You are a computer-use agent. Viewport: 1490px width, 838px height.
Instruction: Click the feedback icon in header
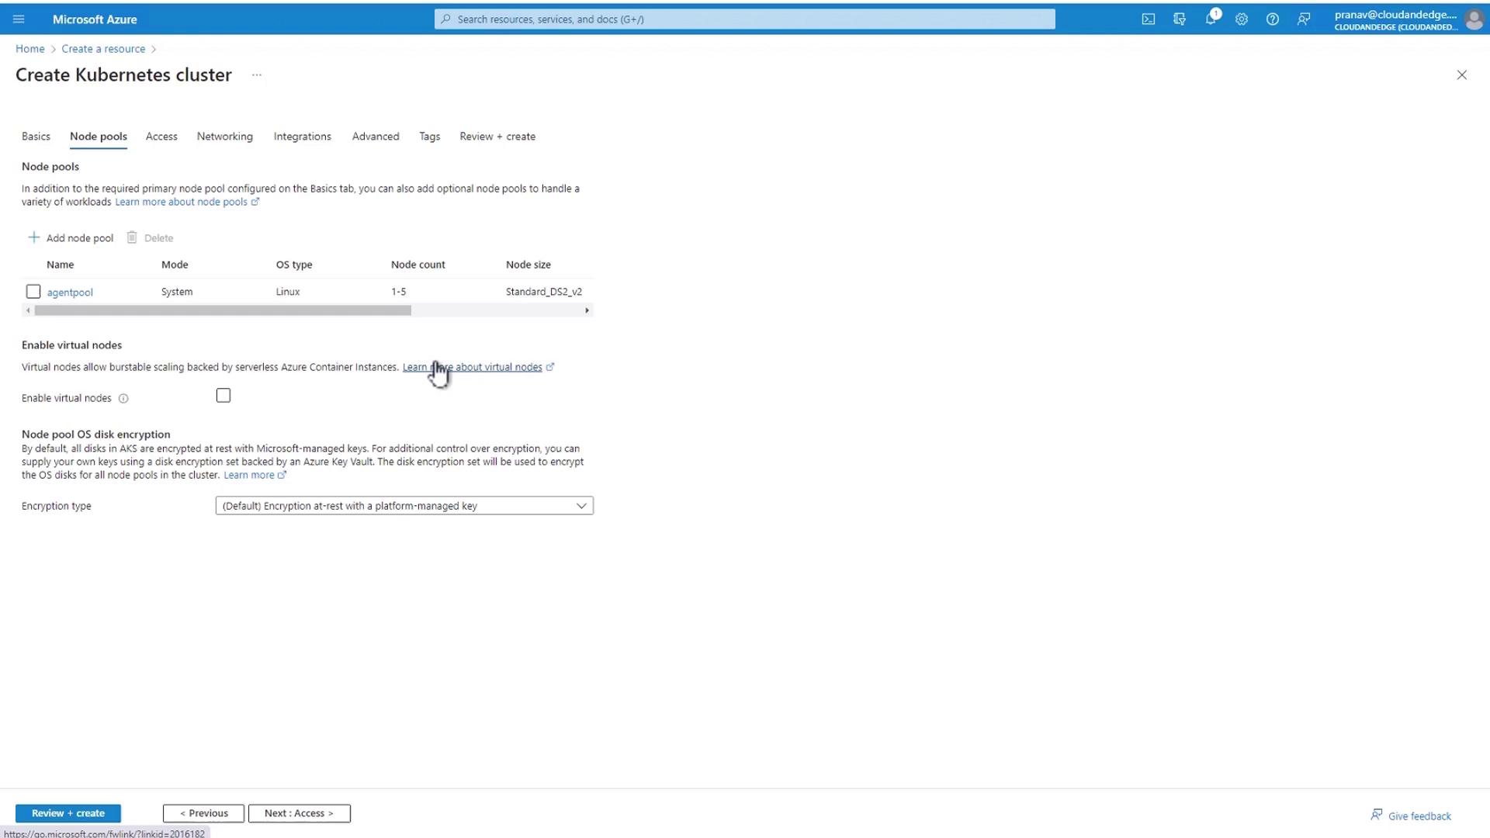(x=1304, y=19)
